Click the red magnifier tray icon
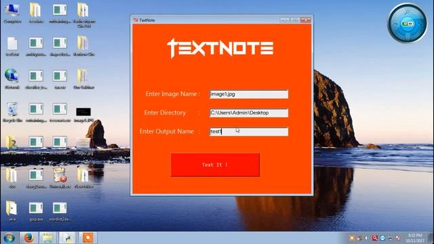 375,238
